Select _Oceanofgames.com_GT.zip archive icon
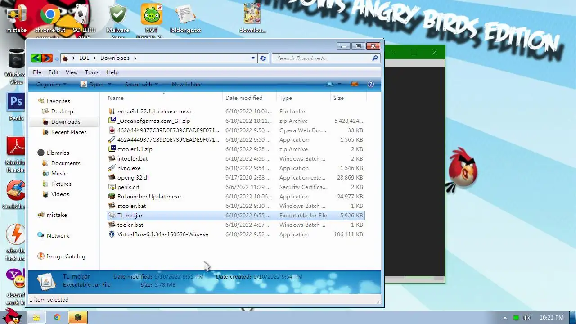Image resolution: width=576 pixels, height=324 pixels. click(112, 121)
